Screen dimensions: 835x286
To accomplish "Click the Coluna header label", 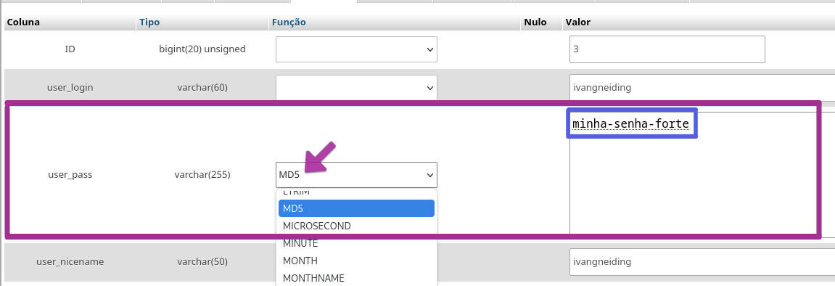I will (23, 23).
